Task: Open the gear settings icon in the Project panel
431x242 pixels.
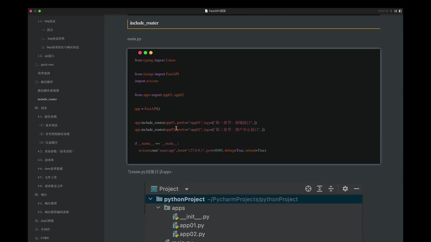Action: coord(345,189)
